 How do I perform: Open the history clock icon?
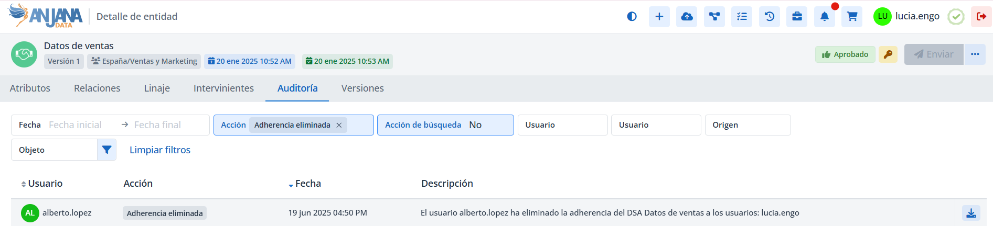770,17
